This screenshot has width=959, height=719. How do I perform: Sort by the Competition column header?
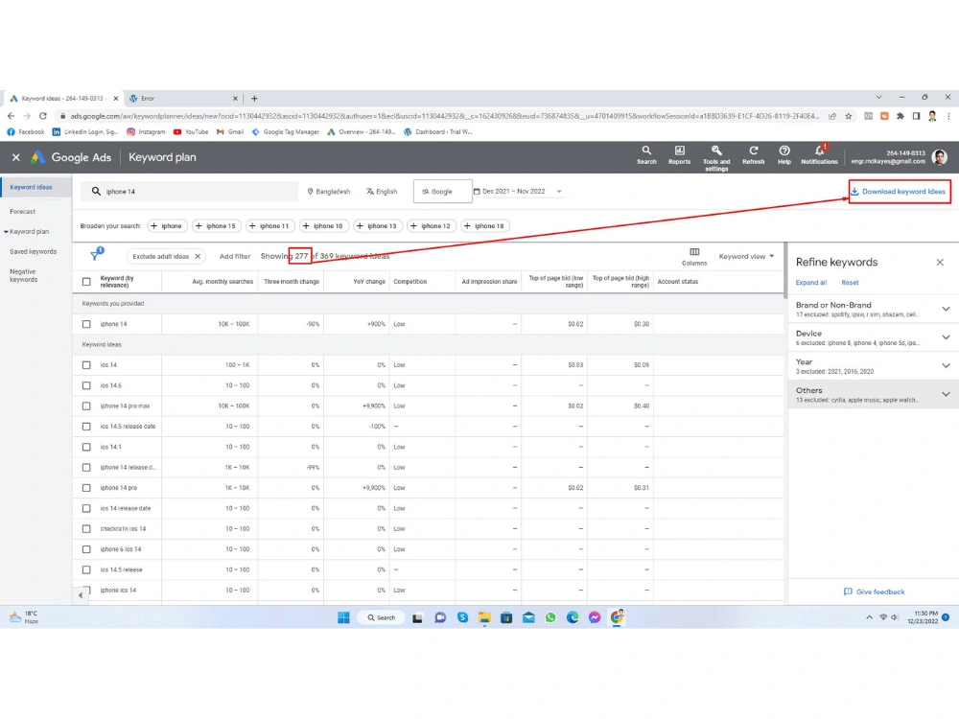click(409, 282)
